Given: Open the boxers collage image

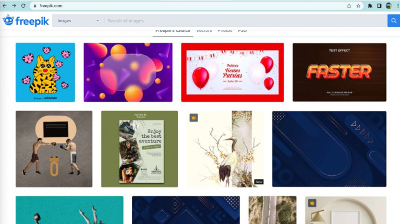Looking at the screenshot, I should coord(54,149).
